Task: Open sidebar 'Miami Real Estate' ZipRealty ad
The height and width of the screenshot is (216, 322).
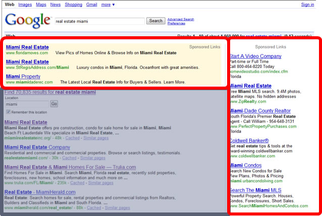Action: [251, 86]
